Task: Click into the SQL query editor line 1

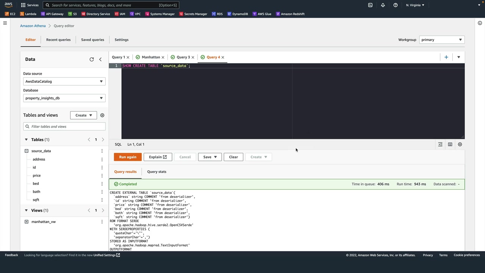Action: point(293,66)
